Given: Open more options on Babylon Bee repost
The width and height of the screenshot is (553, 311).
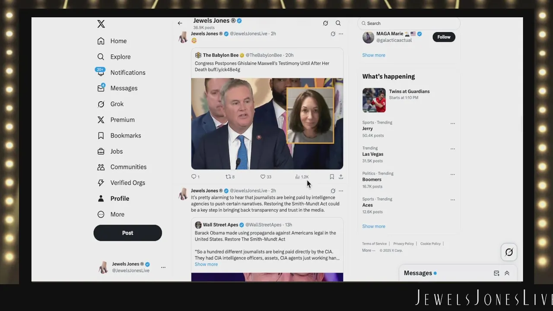Looking at the screenshot, I should (x=341, y=34).
